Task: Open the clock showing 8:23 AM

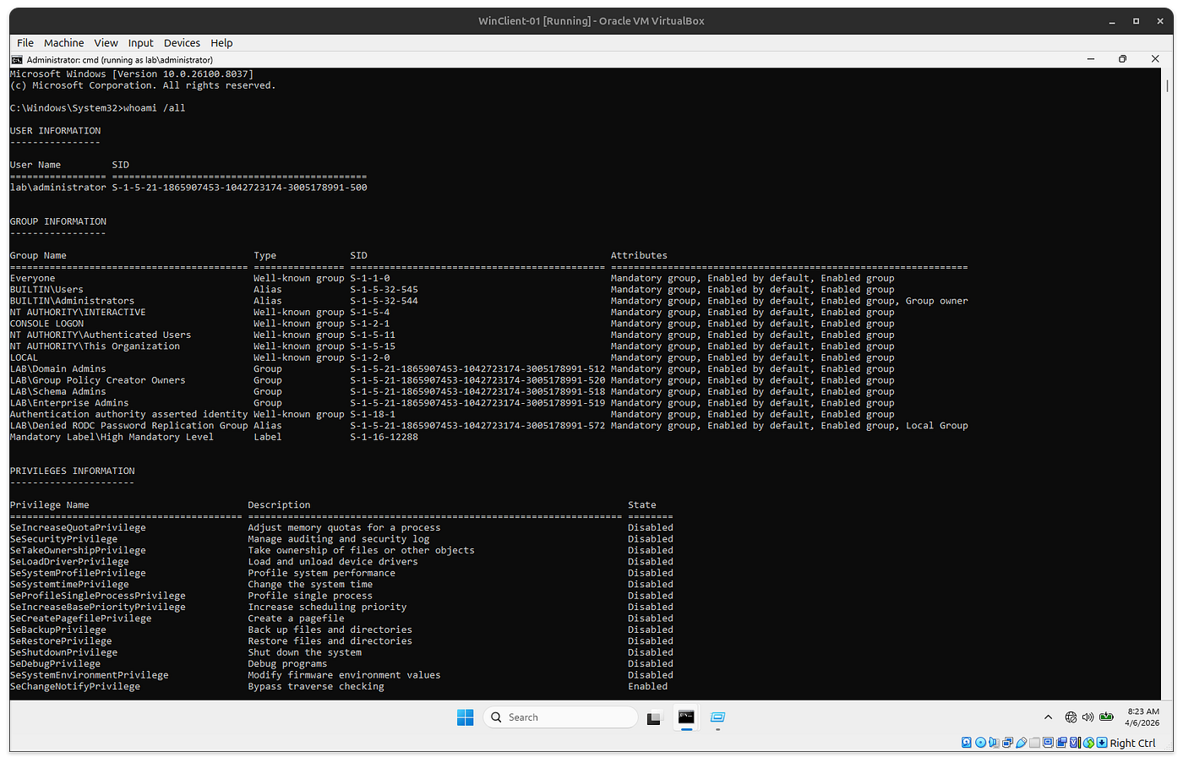Action: click(x=1142, y=717)
